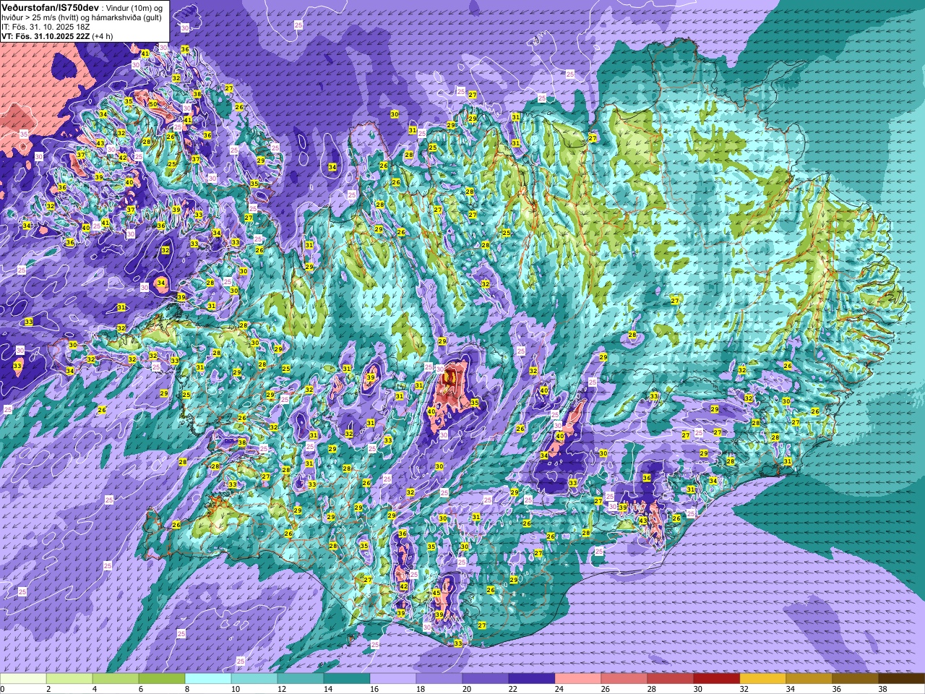
Task: Click the yellow gust label reading 45
Action: [436, 593]
